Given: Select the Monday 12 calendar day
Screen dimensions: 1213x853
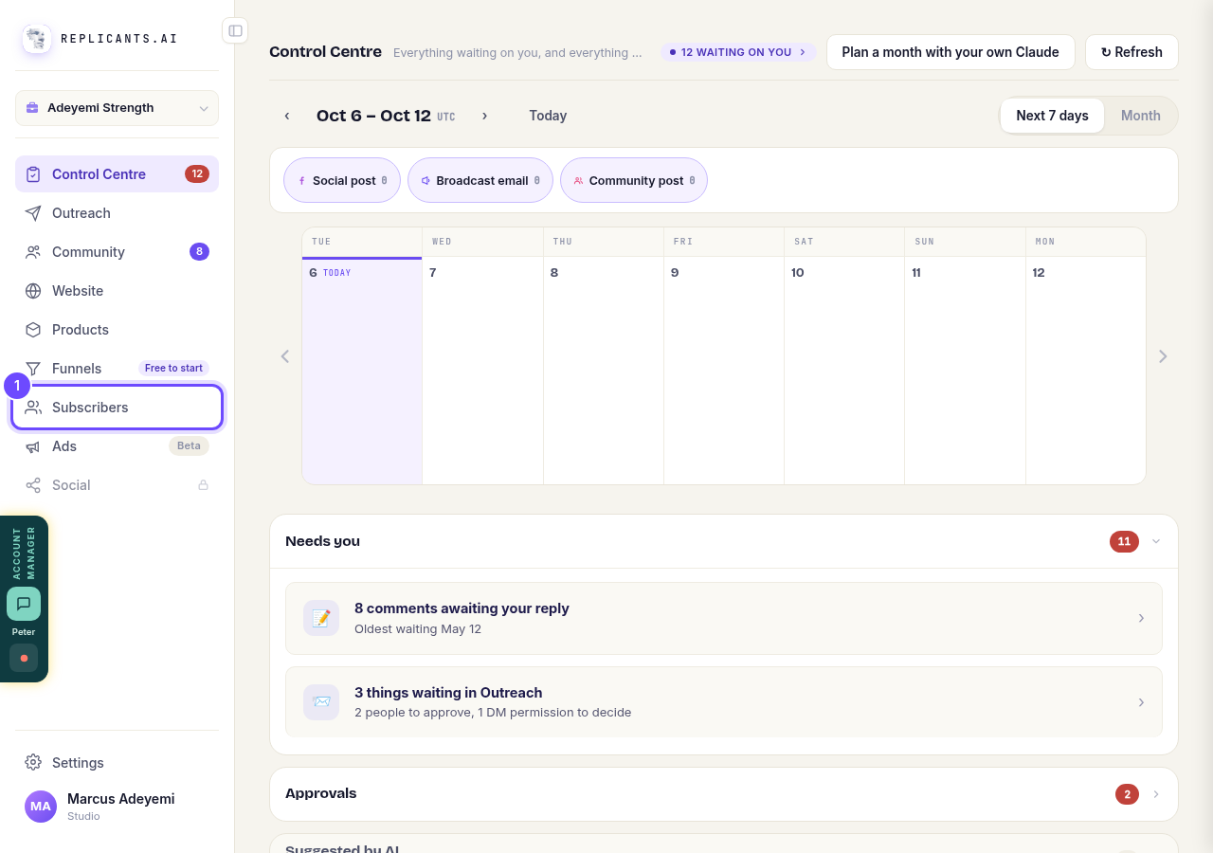Looking at the screenshot, I should click(1086, 371).
